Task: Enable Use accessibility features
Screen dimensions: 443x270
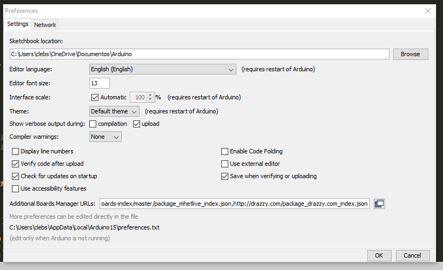Action: 15,189
